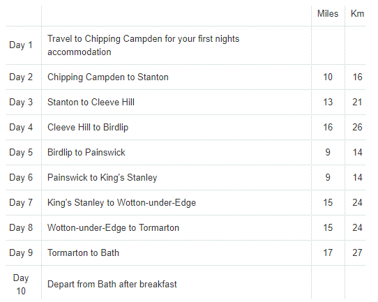
Task: Select the Day 1 row label
Action: (x=21, y=45)
